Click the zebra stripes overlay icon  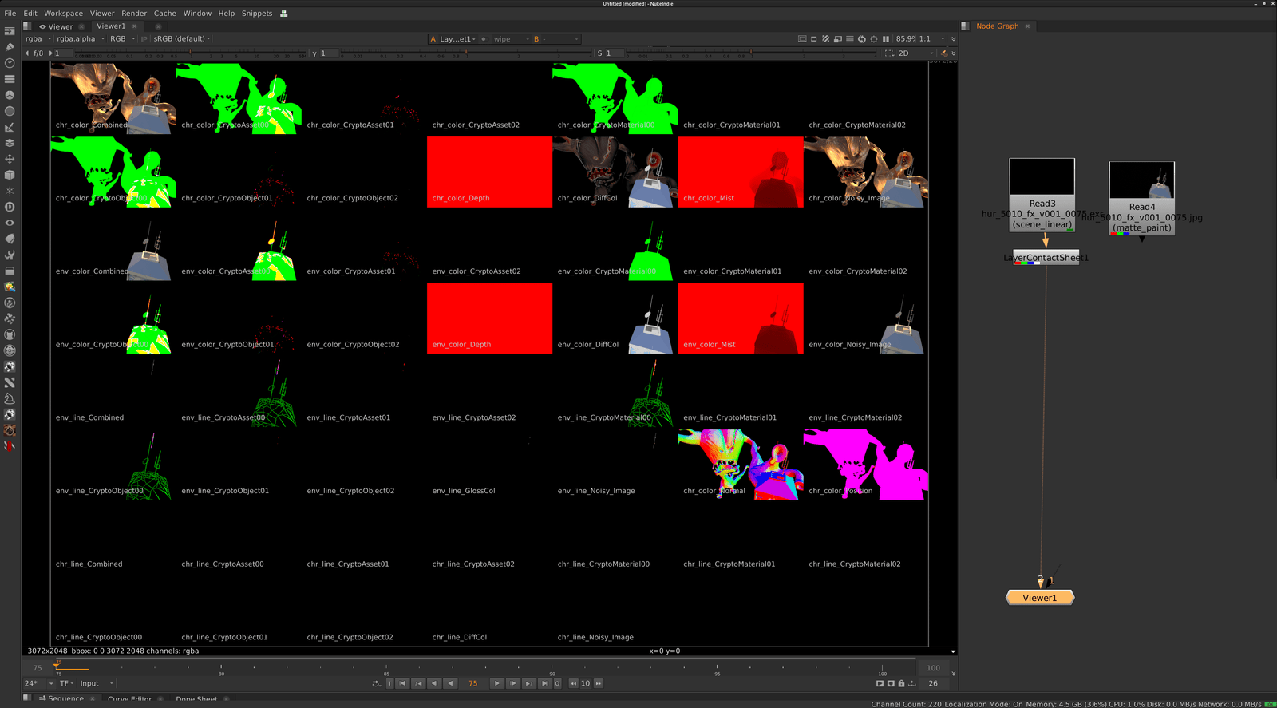825,38
